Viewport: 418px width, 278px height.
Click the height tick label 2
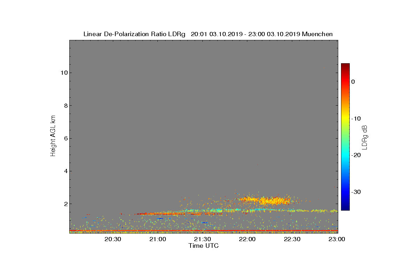pos(65,204)
